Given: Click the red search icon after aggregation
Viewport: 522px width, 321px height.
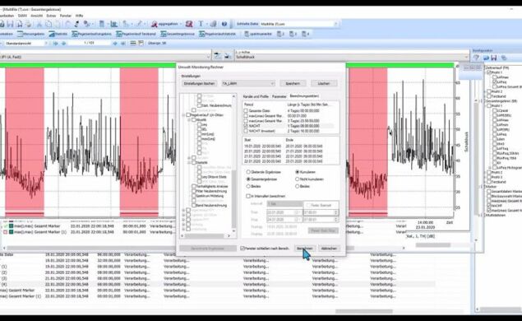Looking at the screenshot, I should tap(189, 24).
